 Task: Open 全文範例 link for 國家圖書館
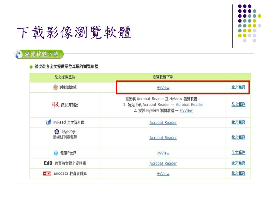point(238,87)
